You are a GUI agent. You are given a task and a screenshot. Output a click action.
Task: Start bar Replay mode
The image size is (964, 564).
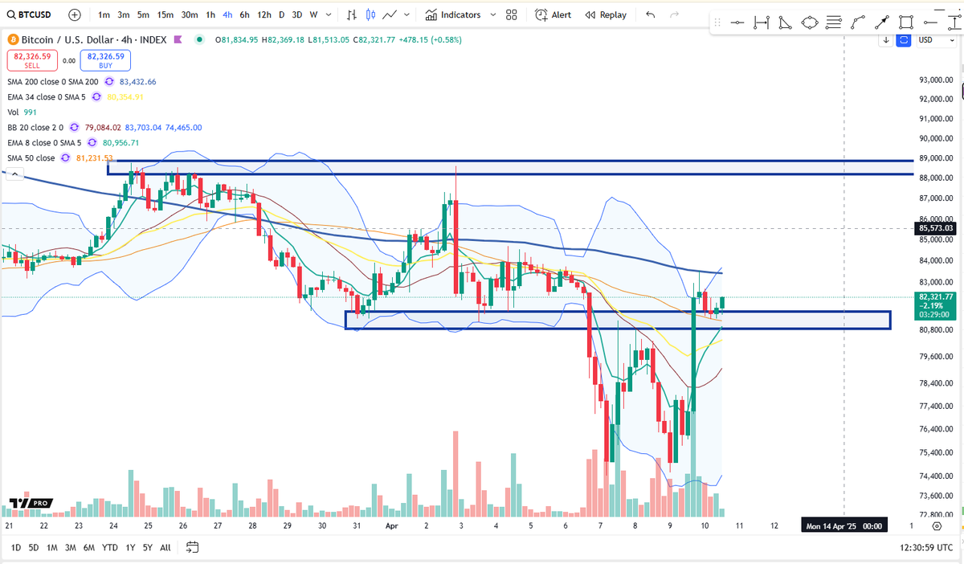606,14
